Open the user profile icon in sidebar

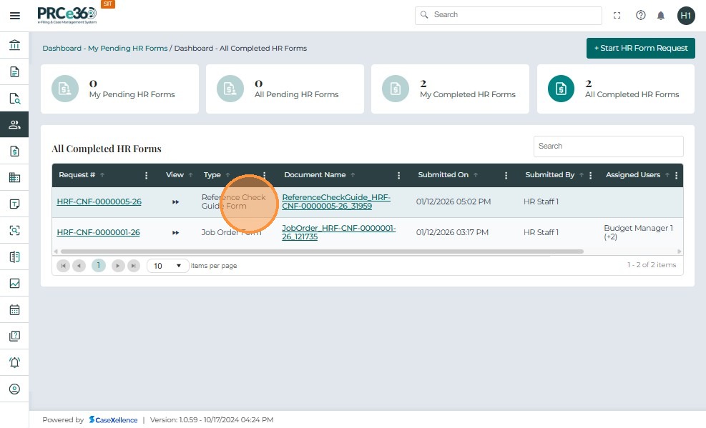tap(14, 389)
